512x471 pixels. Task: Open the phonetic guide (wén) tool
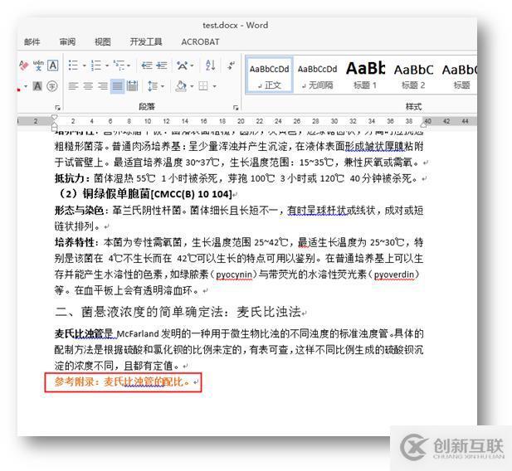(x=38, y=66)
